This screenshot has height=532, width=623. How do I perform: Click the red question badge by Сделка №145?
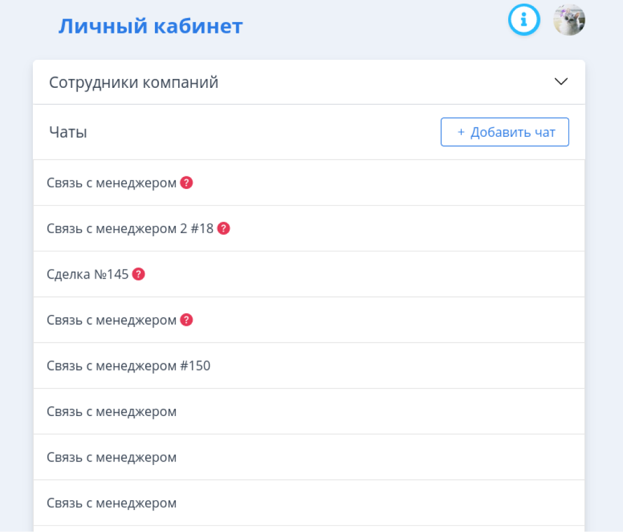138,274
